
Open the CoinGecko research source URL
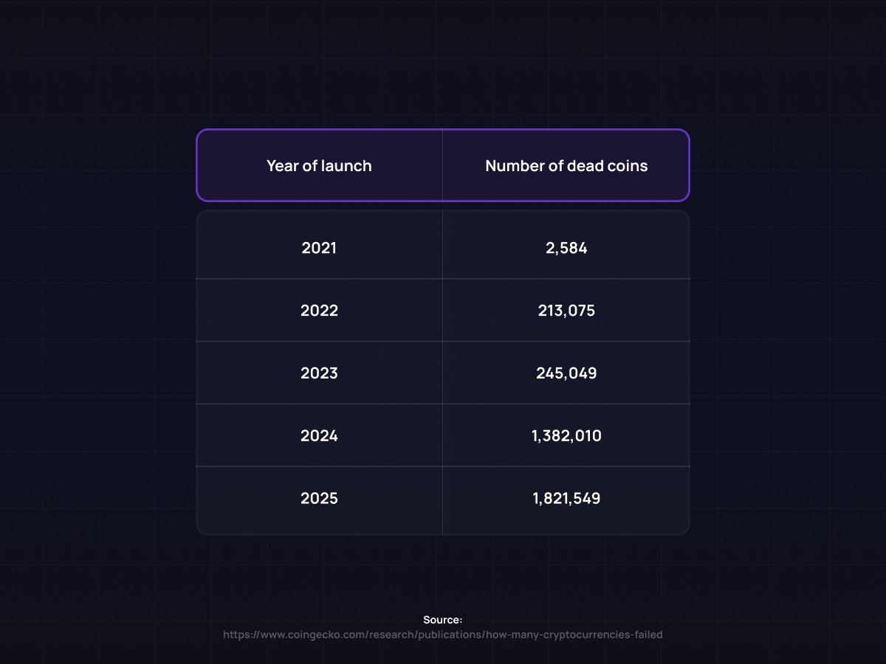tap(443, 634)
